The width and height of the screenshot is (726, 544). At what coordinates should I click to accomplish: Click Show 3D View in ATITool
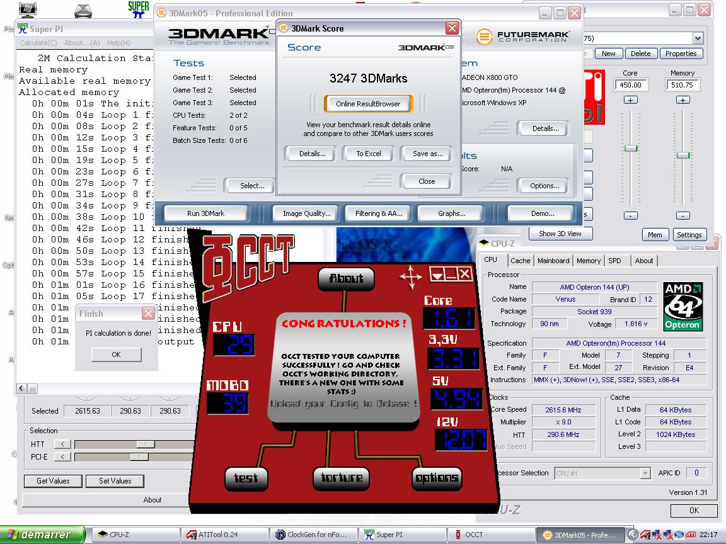pos(560,234)
